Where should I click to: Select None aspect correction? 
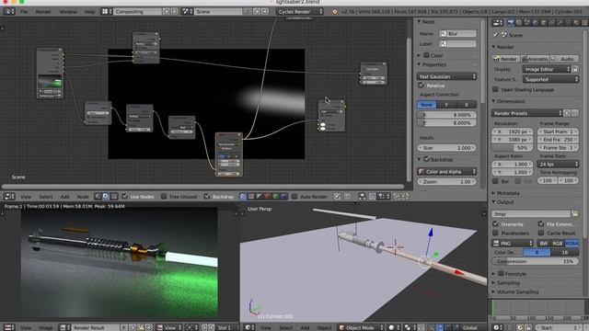pos(427,105)
